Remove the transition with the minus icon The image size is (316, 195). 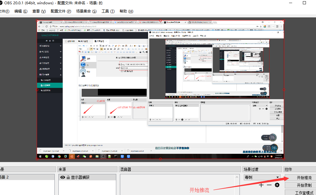(x=269, y=185)
